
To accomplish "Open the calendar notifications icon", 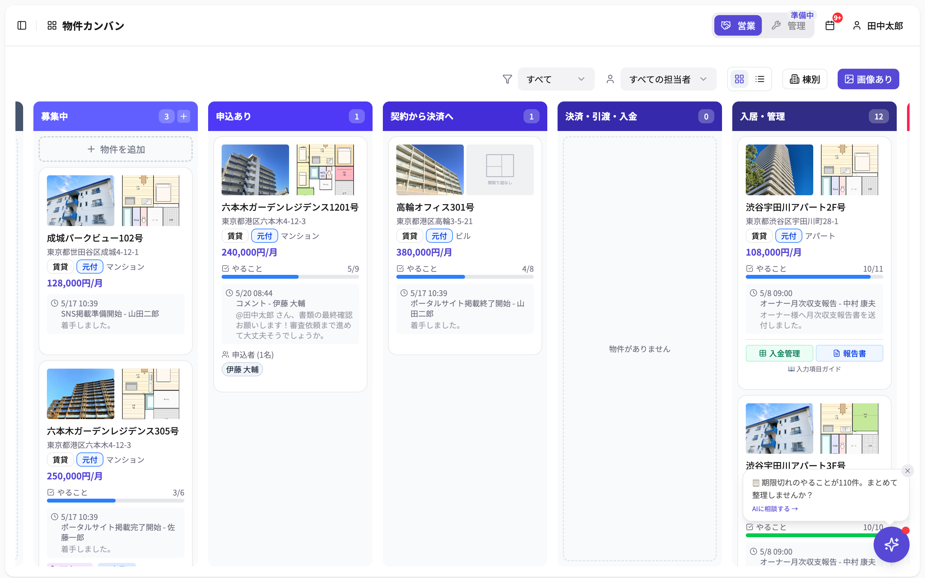I will [830, 26].
